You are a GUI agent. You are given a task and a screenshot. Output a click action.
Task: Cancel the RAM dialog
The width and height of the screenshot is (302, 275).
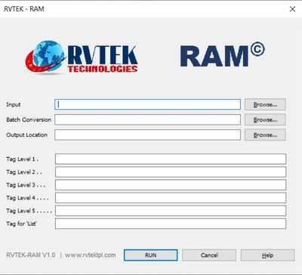click(x=209, y=255)
